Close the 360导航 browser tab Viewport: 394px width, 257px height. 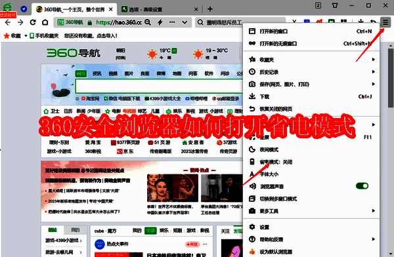pyautogui.click(x=110, y=9)
